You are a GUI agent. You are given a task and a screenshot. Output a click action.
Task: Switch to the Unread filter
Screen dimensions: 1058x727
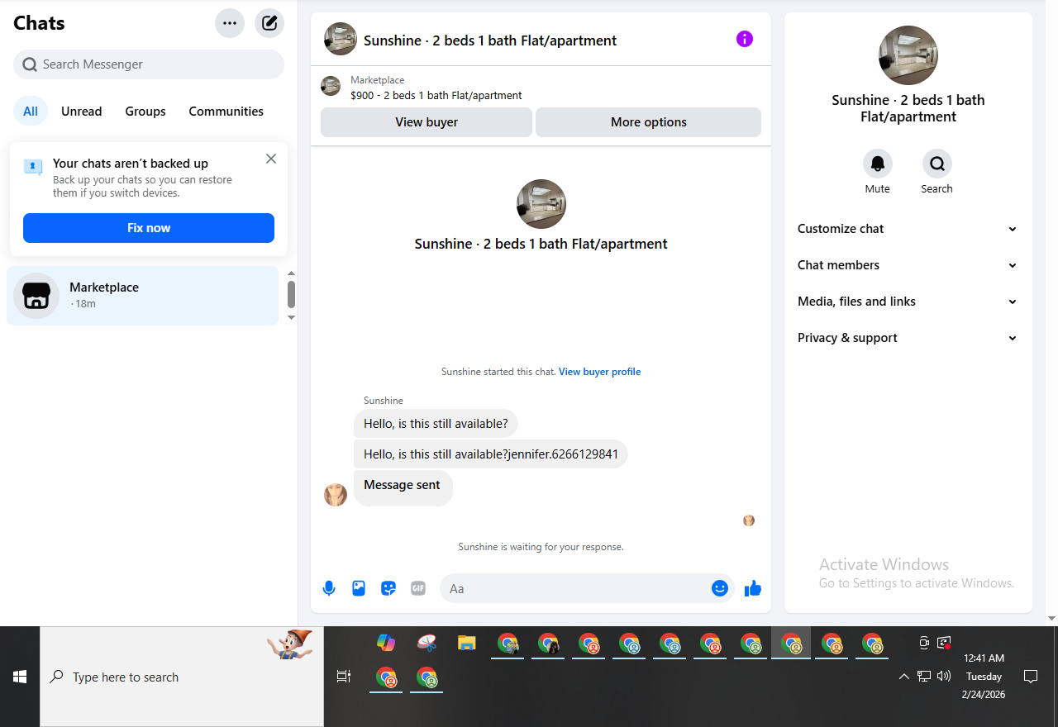(82, 111)
